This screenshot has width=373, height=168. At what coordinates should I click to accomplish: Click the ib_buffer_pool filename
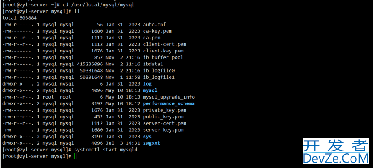click(163, 57)
